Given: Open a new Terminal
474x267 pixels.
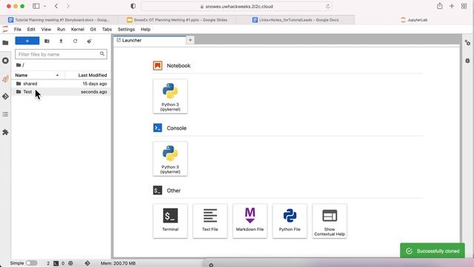Looking at the screenshot, I should click(170, 221).
